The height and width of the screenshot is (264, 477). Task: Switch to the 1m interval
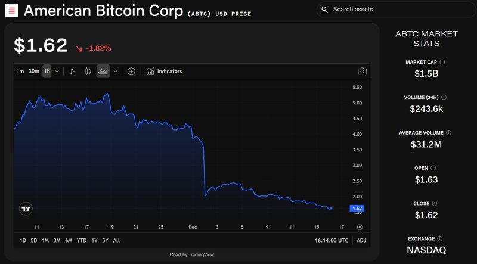(x=20, y=72)
